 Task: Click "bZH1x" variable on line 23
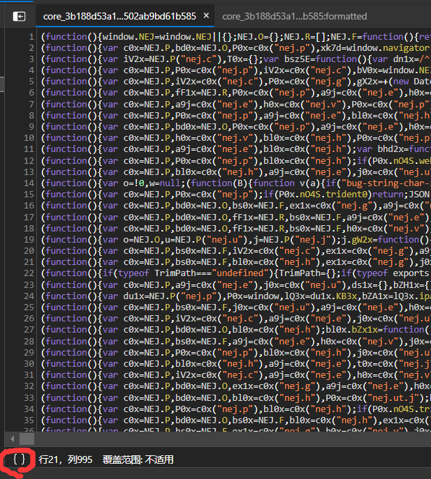(x=407, y=285)
